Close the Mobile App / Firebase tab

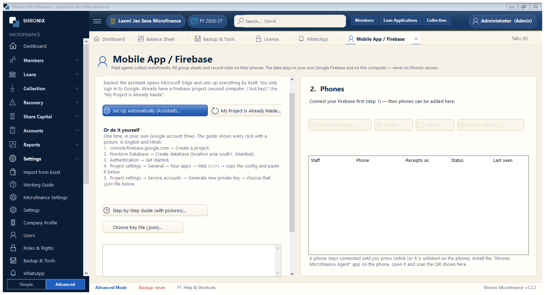pos(416,39)
